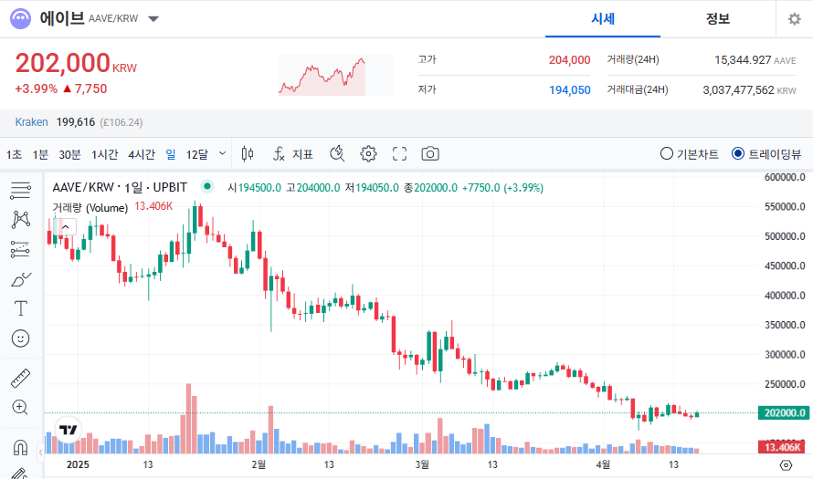Open the AAVE/KRW market selector dropdown arrow
Image resolution: width=813 pixels, height=479 pixels.
[153, 19]
